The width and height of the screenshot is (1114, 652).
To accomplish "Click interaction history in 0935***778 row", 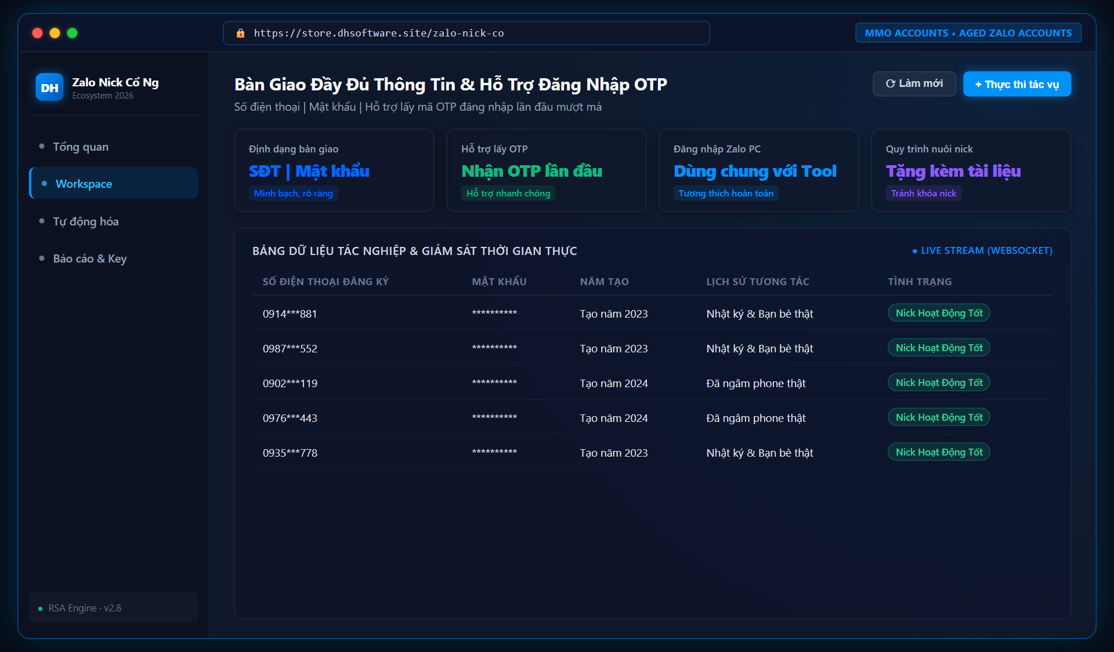I will (759, 453).
